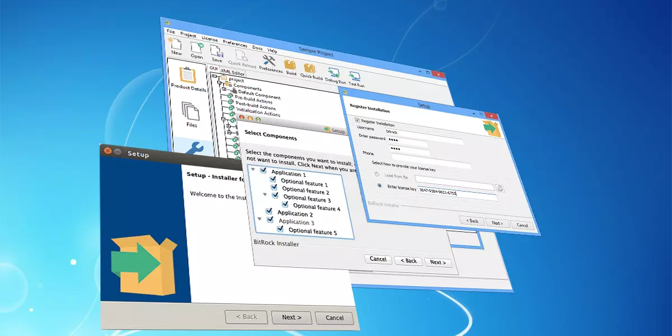The width and height of the screenshot is (672, 336).
Task: Click the Open project toolbar icon
Action: click(x=197, y=46)
